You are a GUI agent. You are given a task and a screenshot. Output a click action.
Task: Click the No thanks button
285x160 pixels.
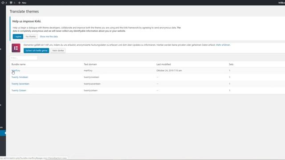coord(31,36)
